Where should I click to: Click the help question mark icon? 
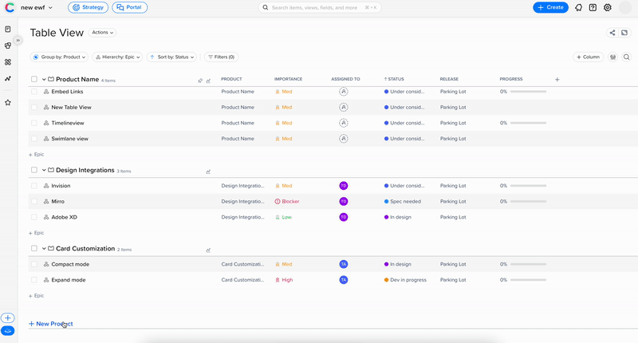pyautogui.click(x=593, y=7)
